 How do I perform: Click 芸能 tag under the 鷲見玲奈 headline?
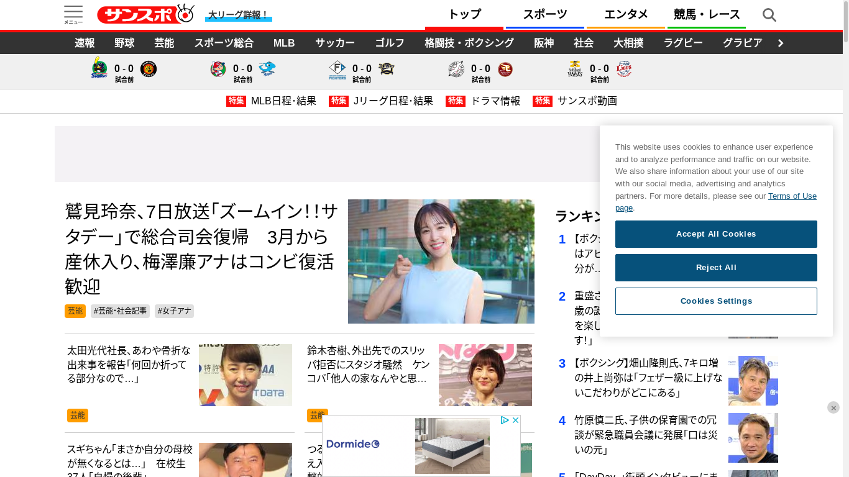(x=75, y=311)
